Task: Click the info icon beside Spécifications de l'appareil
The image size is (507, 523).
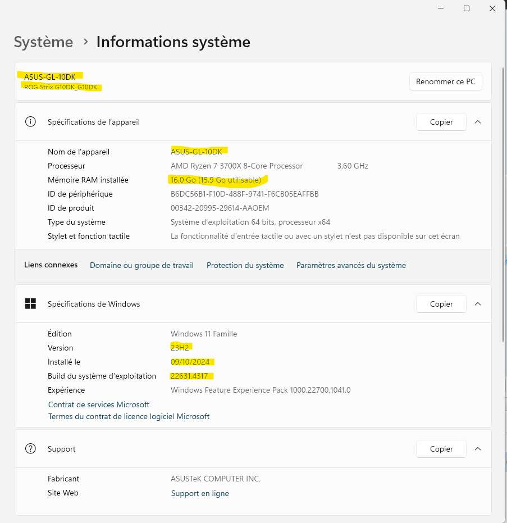Action: pyautogui.click(x=31, y=122)
